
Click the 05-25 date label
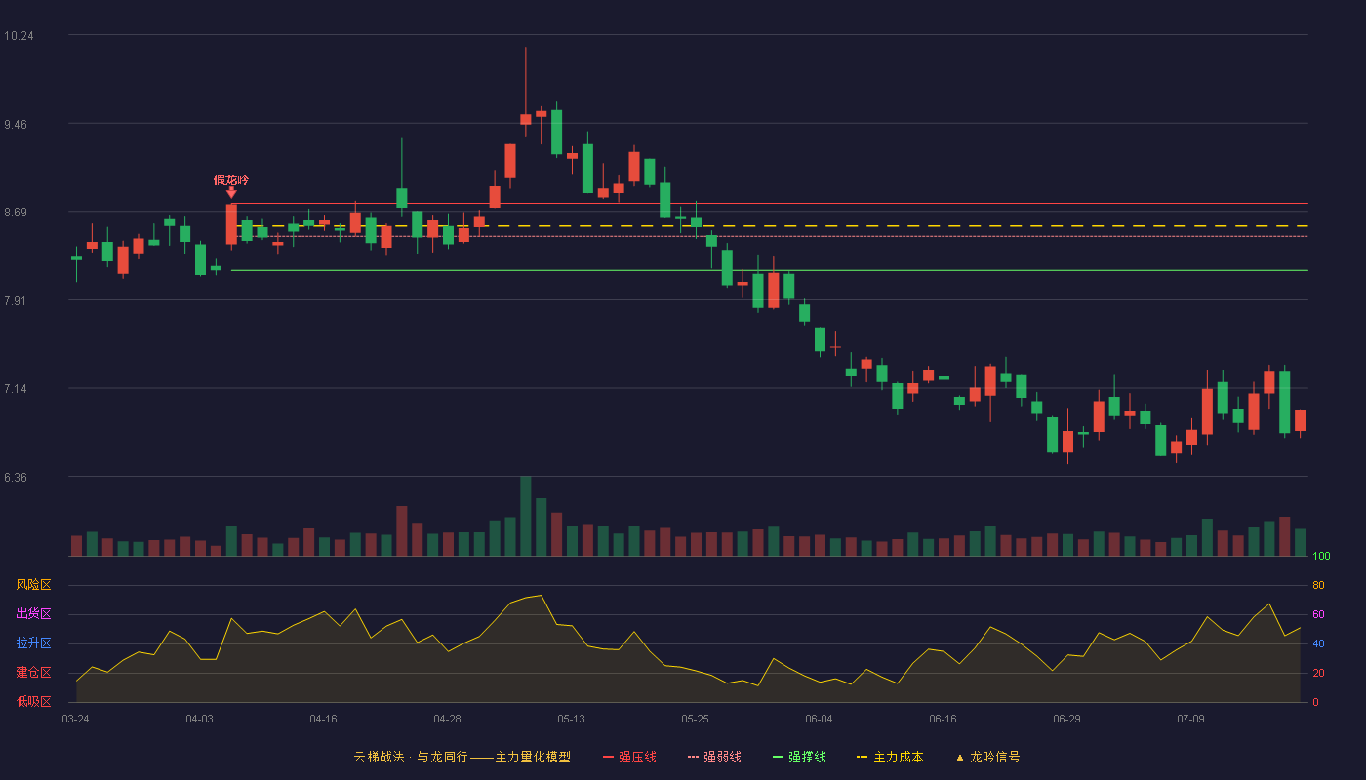(x=695, y=719)
